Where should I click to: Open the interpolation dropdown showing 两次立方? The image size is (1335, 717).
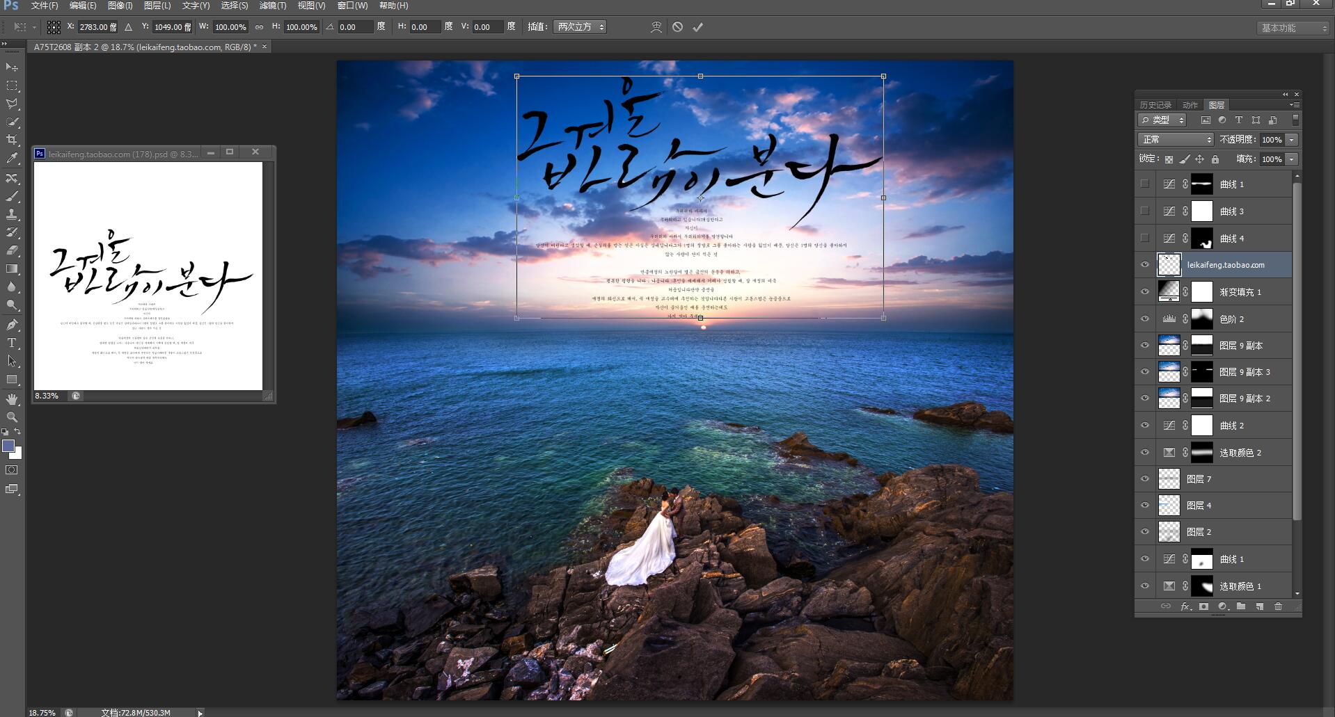[x=580, y=26]
